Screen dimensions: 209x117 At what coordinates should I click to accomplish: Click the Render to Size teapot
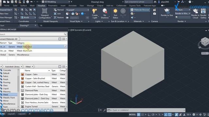click(x=167, y=11)
